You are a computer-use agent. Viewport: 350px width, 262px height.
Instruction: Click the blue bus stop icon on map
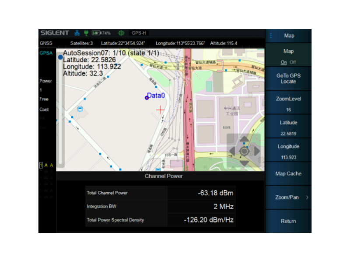(x=80, y=109)
